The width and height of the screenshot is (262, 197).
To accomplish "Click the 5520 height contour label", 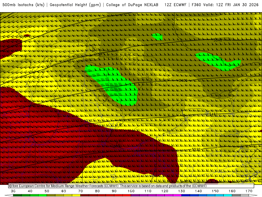I will pos(196,149).
